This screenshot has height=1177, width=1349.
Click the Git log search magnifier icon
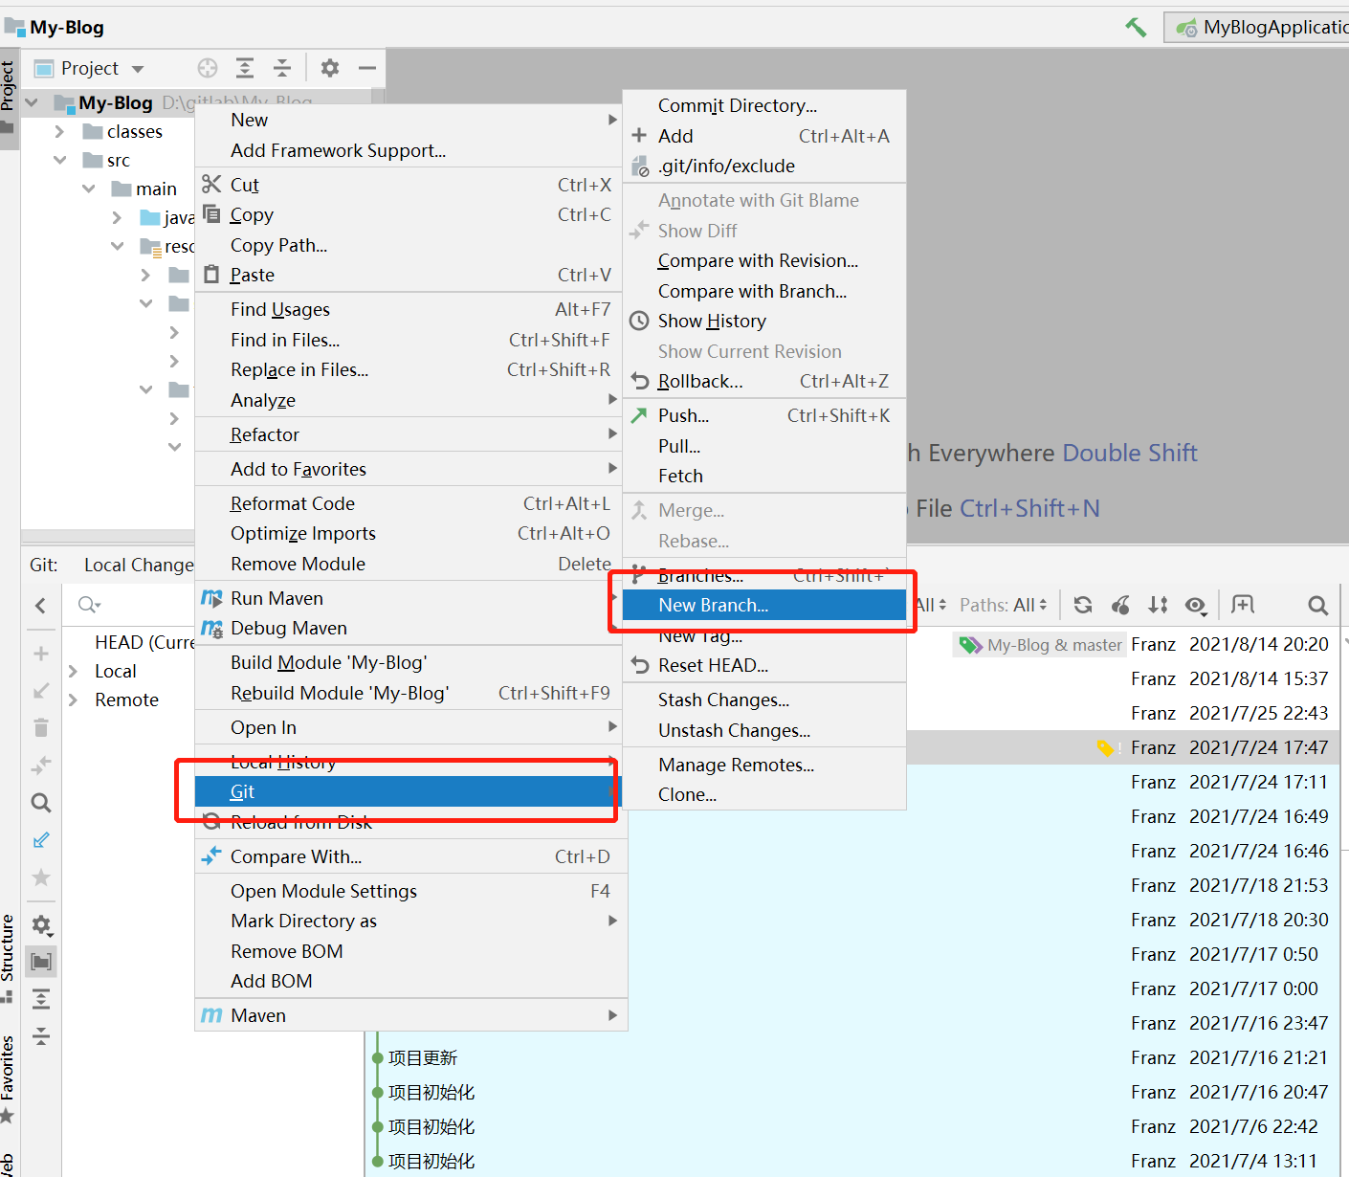1317,605
